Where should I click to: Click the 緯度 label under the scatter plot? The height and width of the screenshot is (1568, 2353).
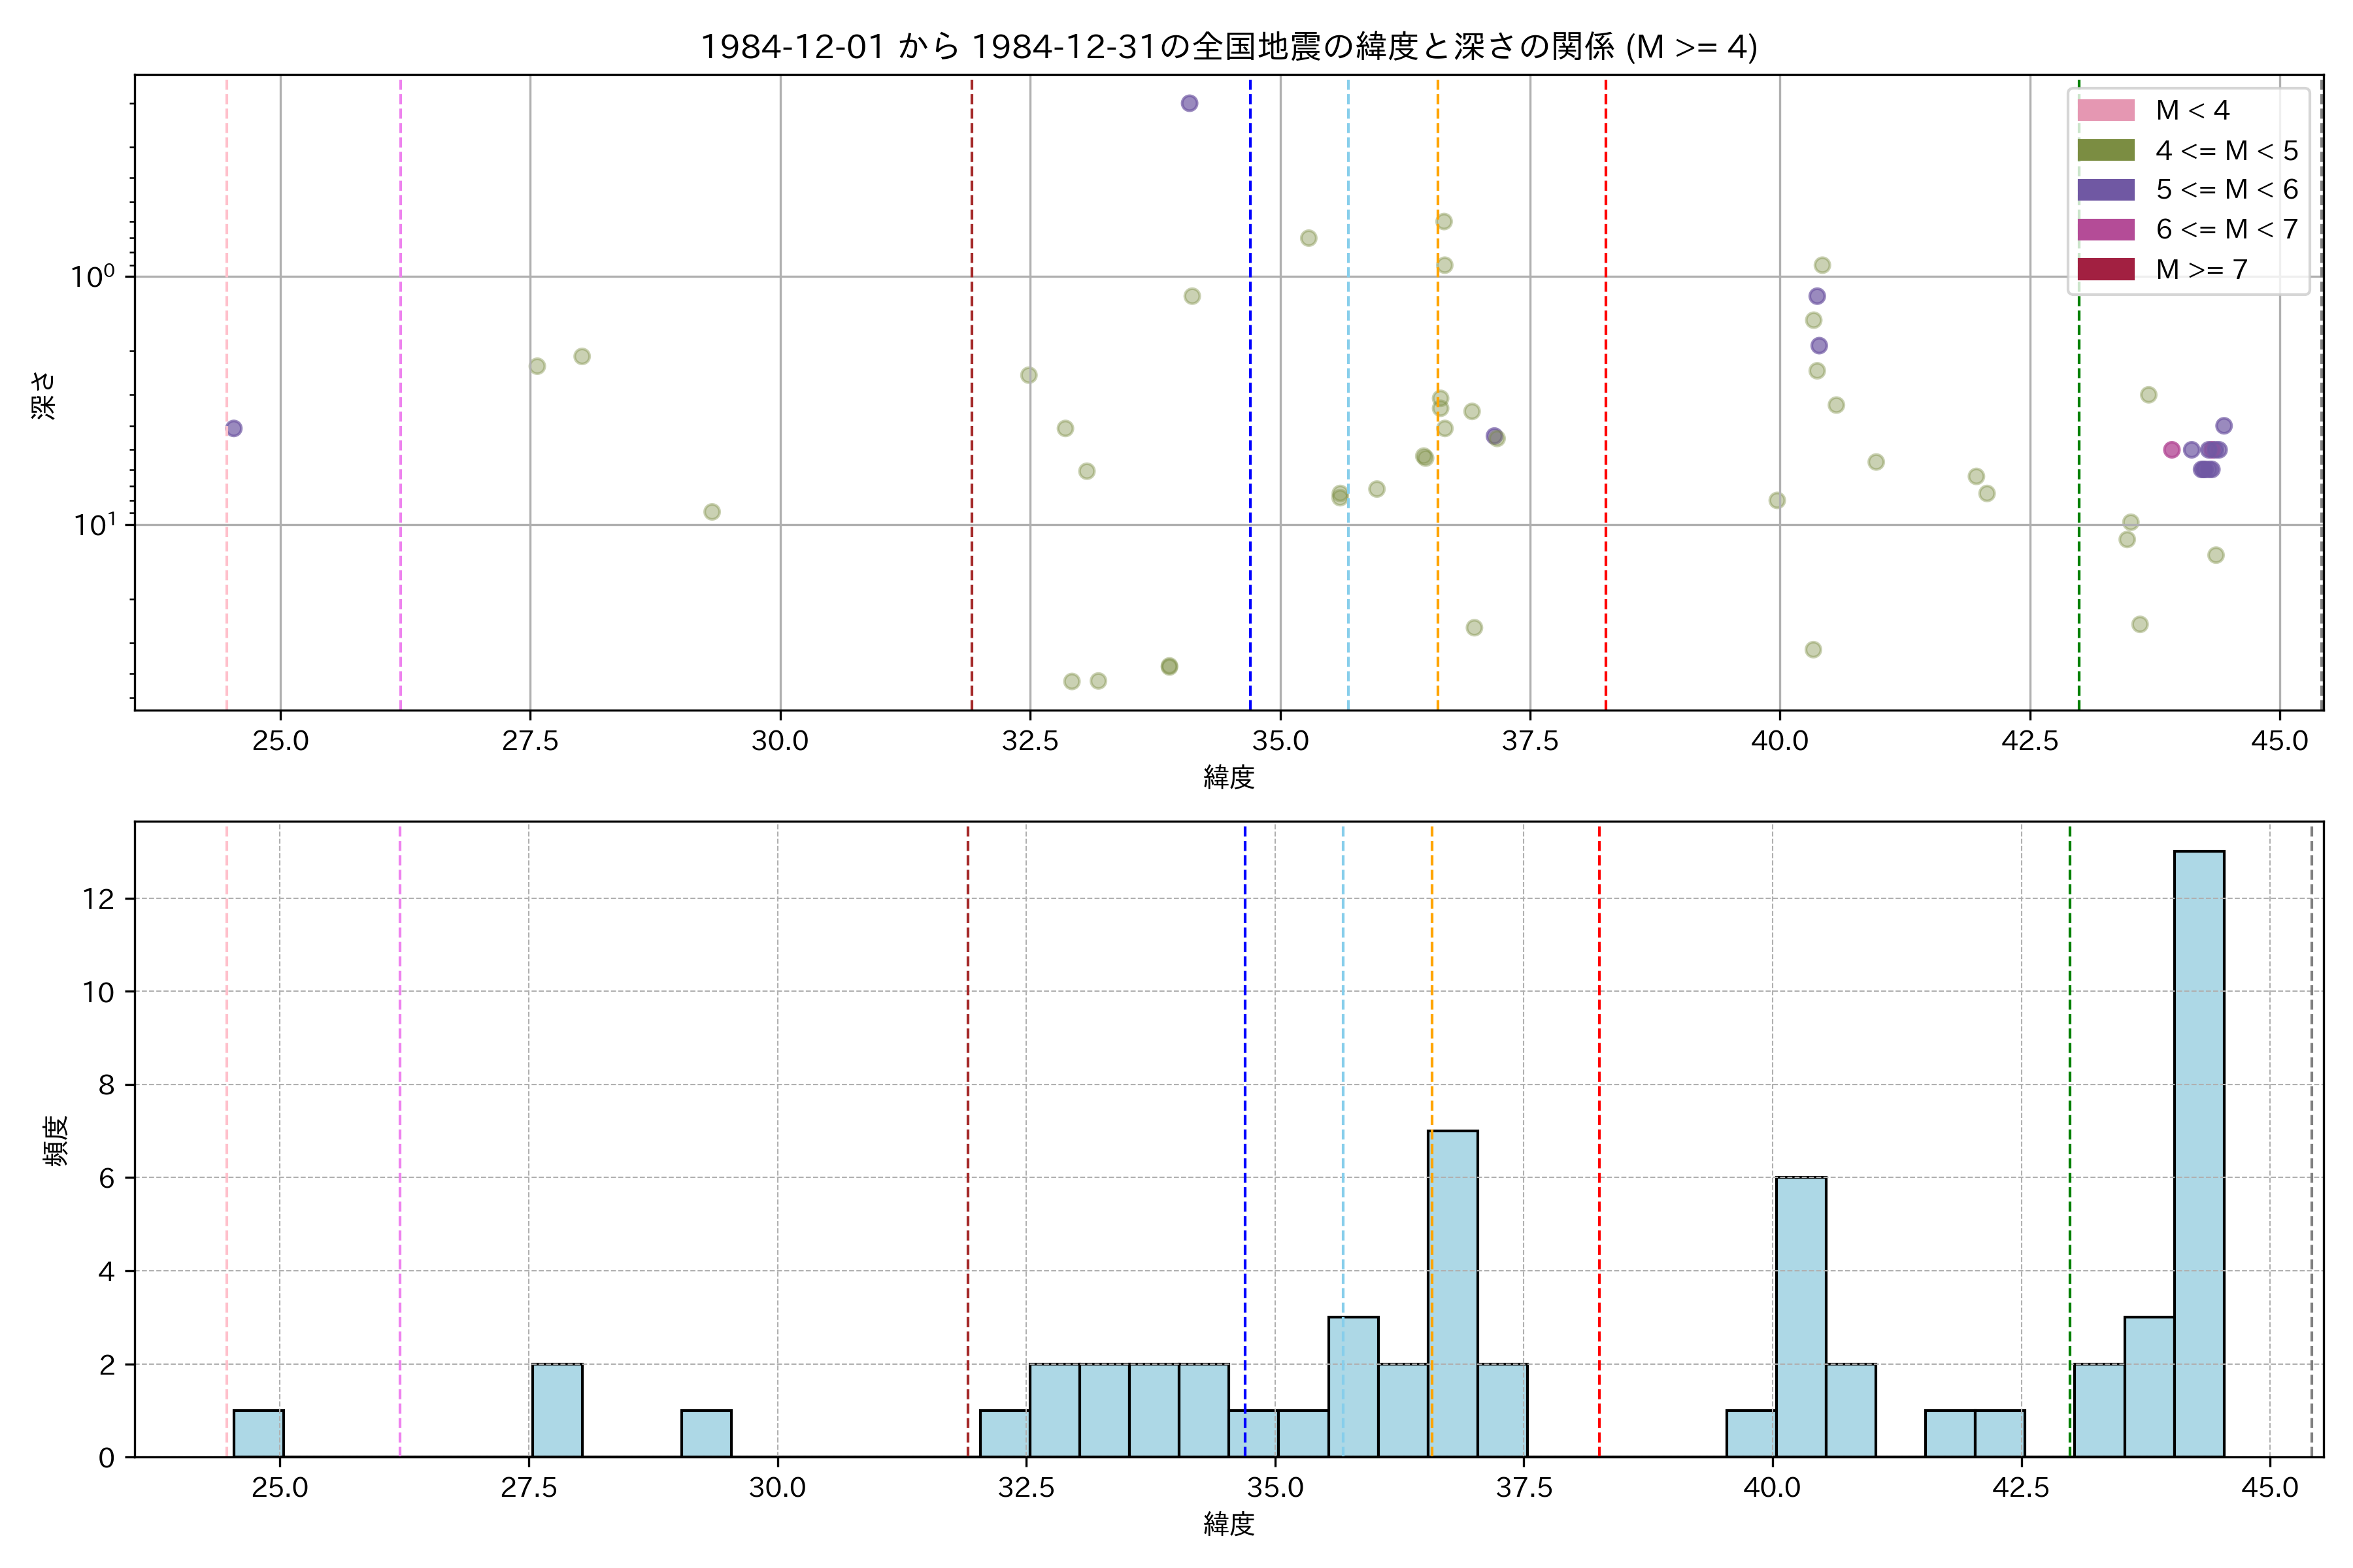tap(1229, 777)
